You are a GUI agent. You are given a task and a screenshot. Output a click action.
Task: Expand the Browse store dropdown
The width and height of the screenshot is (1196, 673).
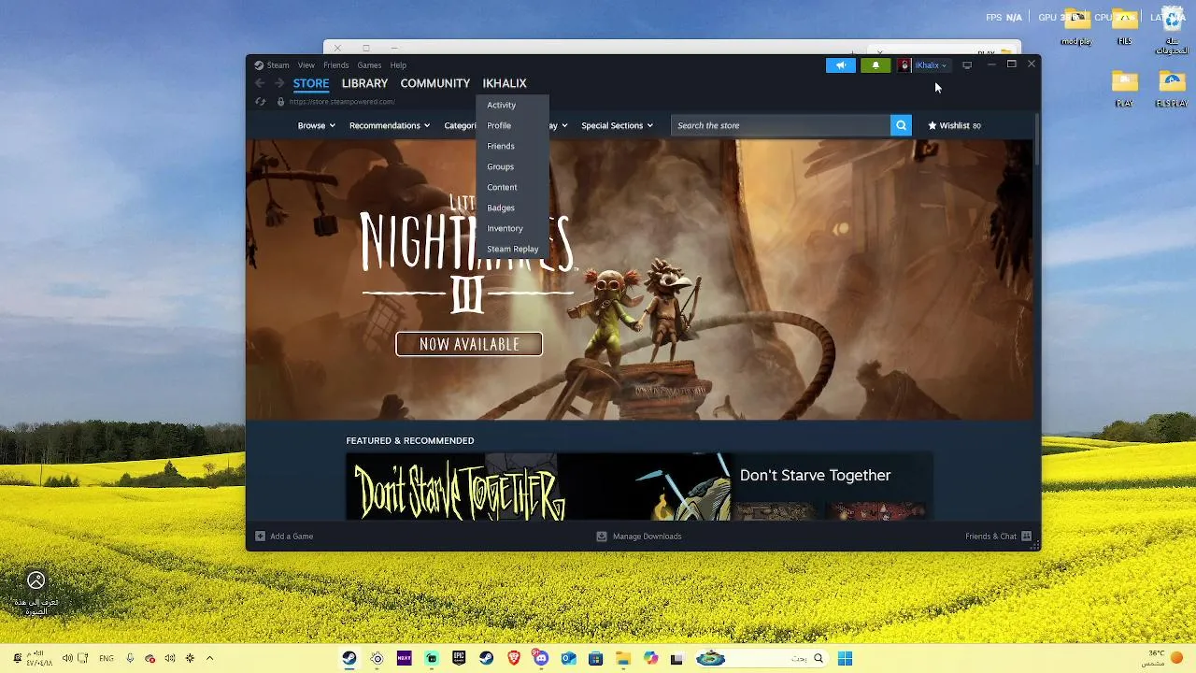[x=316, y=125]
